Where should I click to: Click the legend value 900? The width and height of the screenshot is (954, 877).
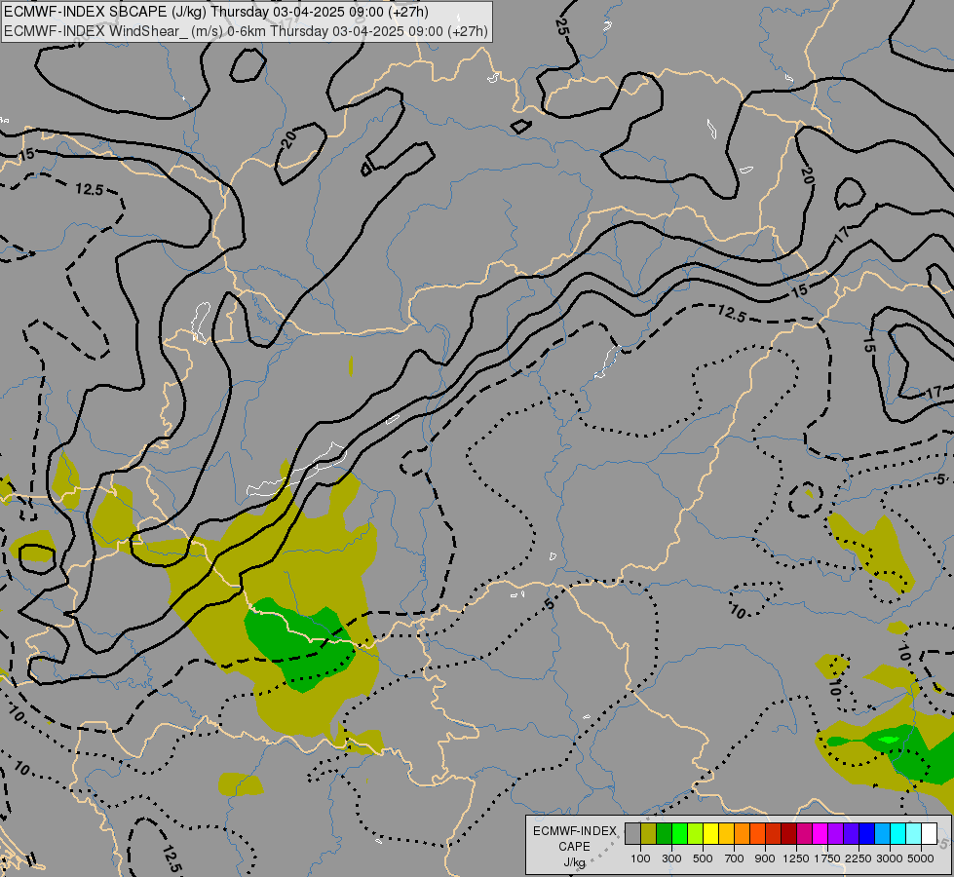[765, 858]
